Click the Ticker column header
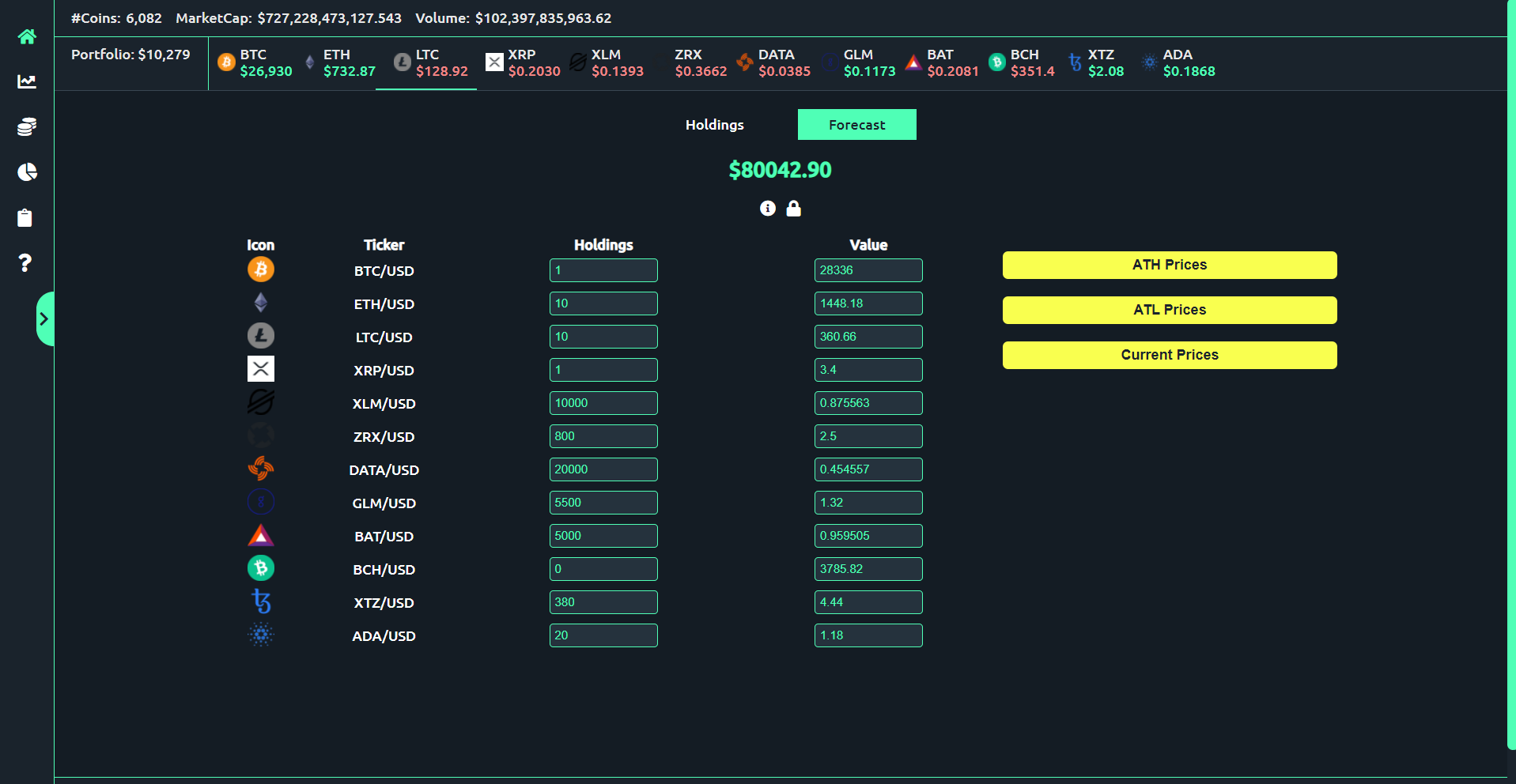 tap(384, 245)
